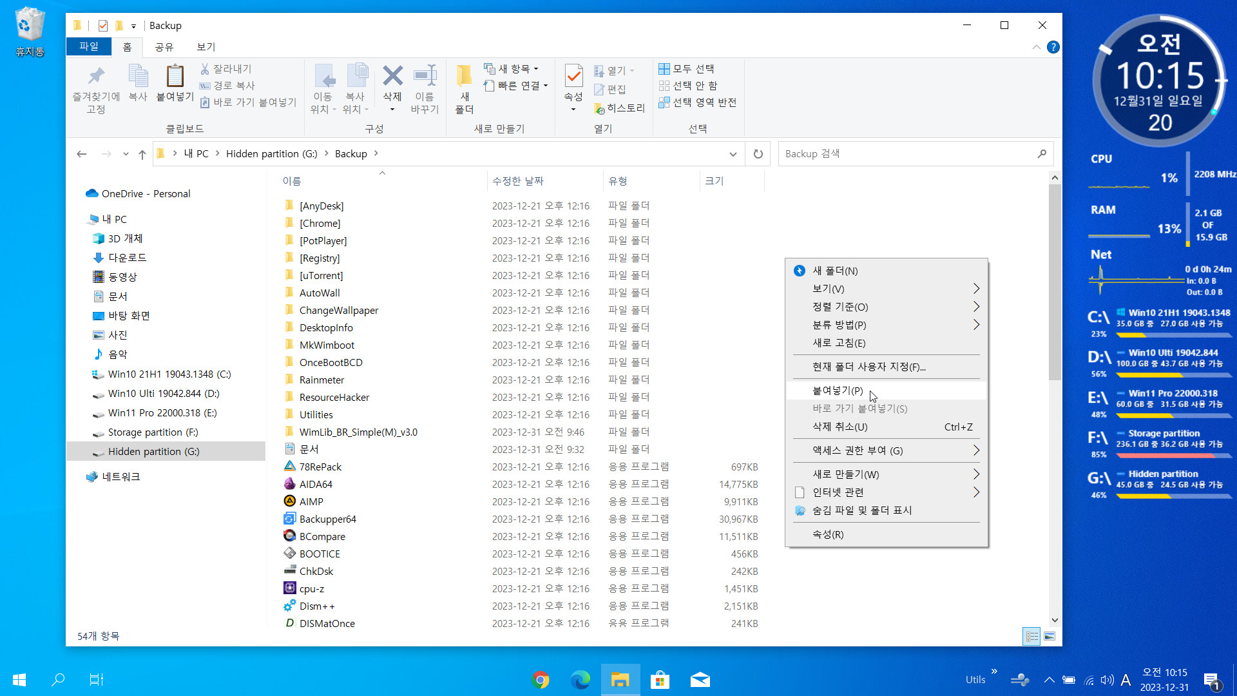Sort by the Size (크기) column header
Image resolution: width=1237 pixels, height=696 pixels.
(732, 181)
